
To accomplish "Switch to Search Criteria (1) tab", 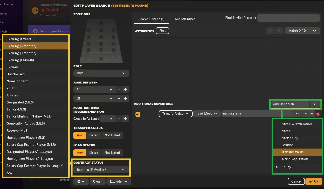I will [x=151, y=19].
